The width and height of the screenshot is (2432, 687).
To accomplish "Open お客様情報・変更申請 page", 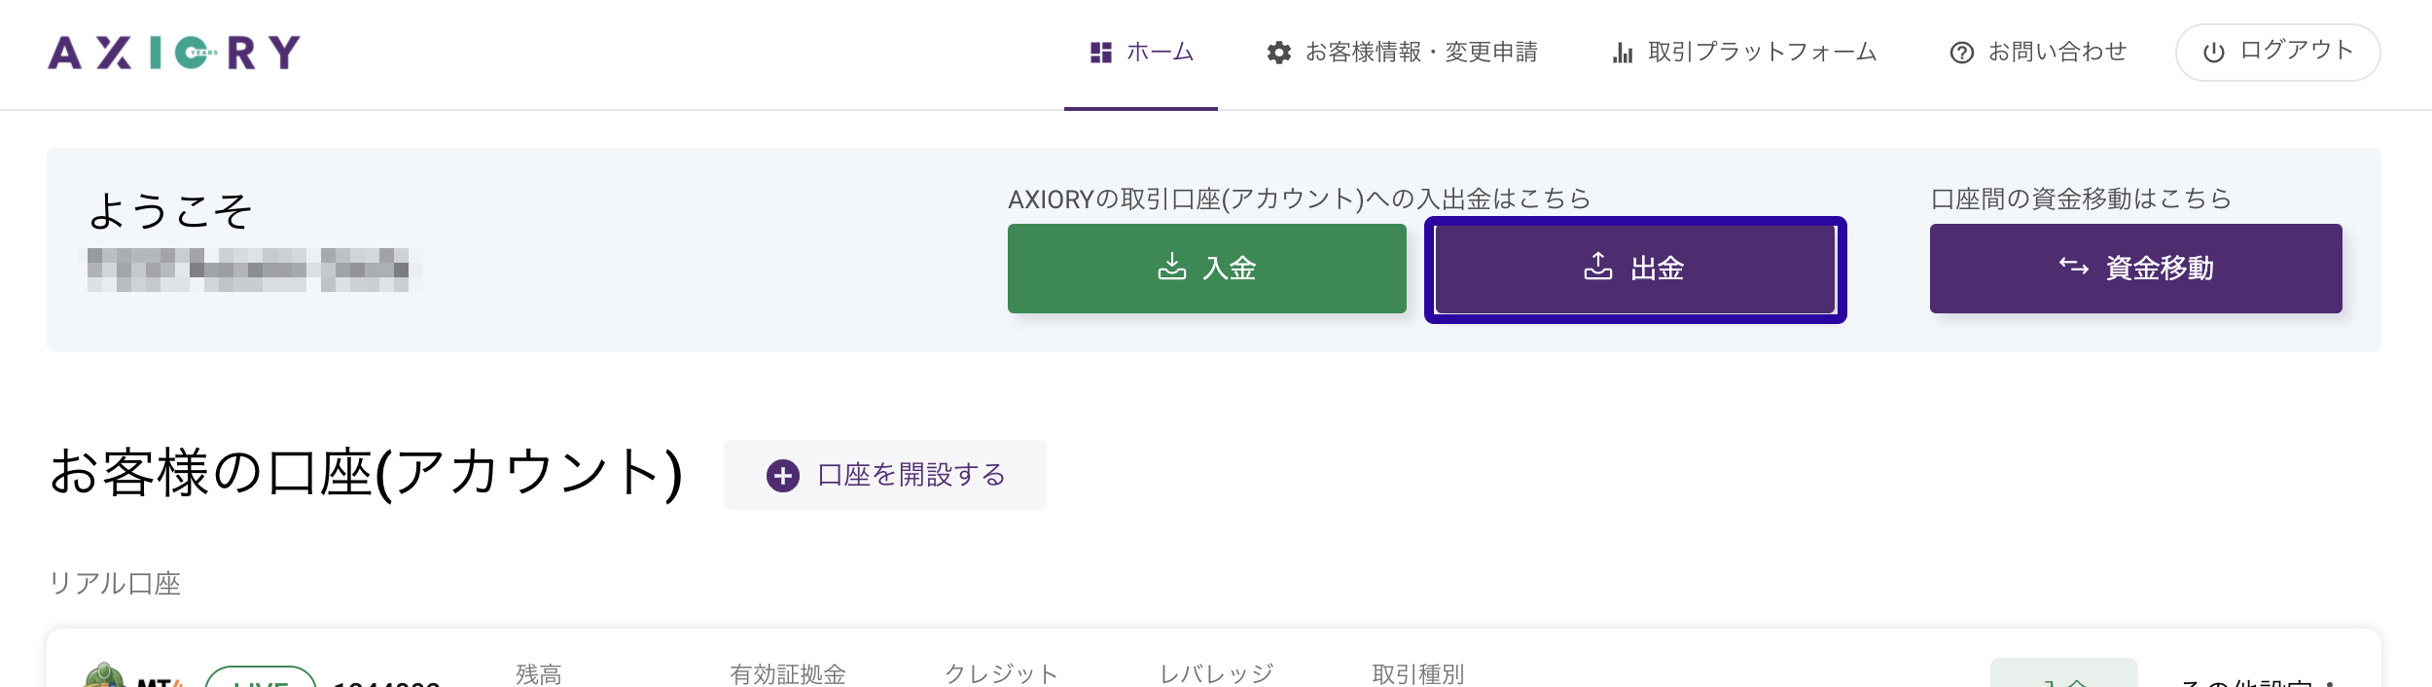I will click(x=1422, y=54).
